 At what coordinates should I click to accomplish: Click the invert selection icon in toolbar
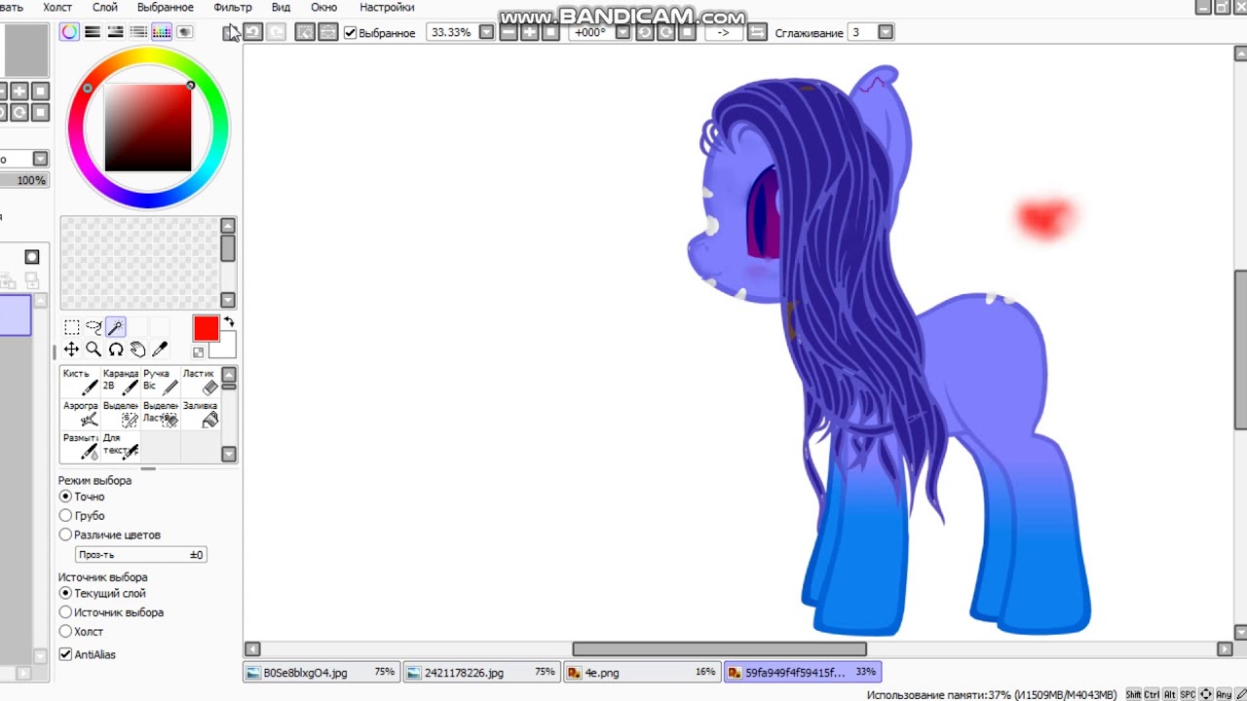tap(327, 32)
